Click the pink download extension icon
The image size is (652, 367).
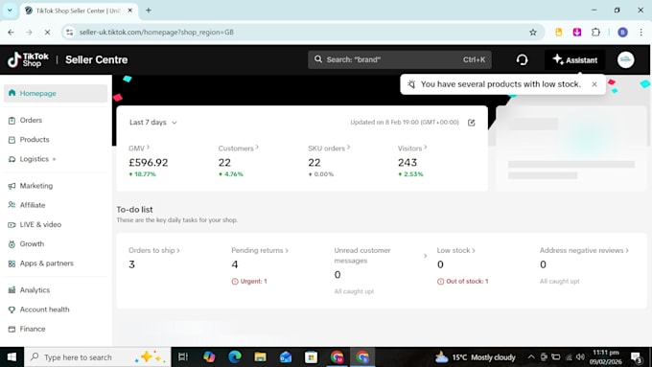click(577, 32)
